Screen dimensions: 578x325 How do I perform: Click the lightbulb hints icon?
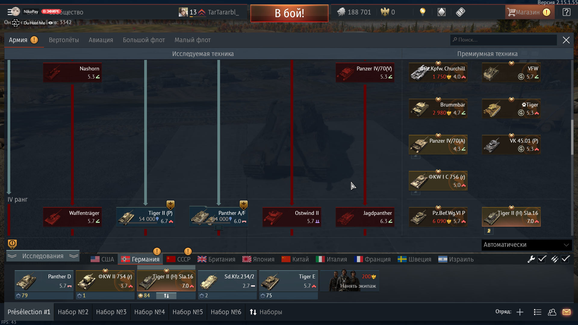[423, 12]
